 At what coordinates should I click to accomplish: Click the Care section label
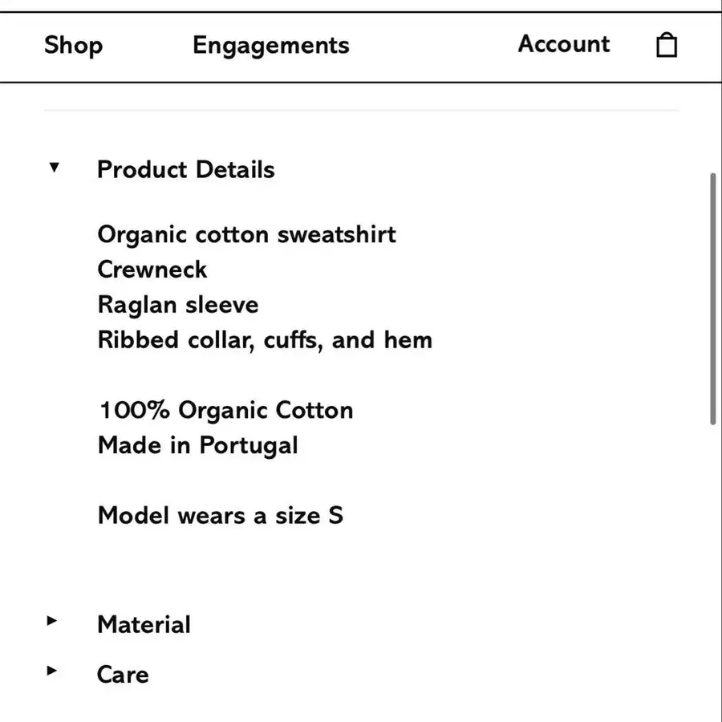click(123, 675)
